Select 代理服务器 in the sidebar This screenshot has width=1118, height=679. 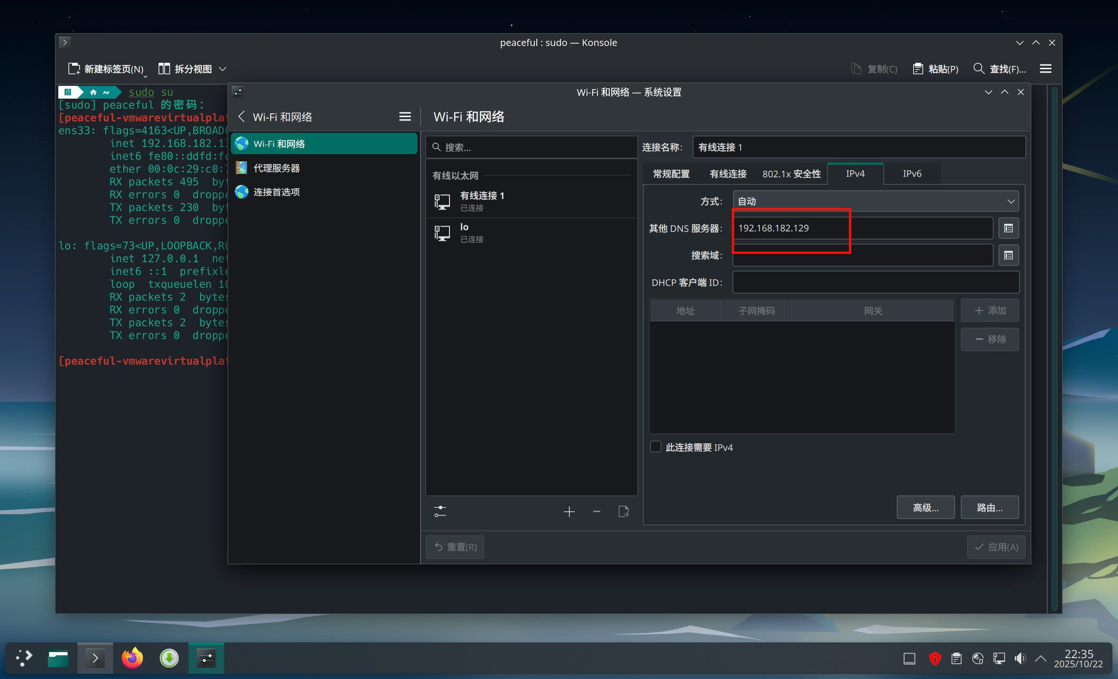pos(276,168)
